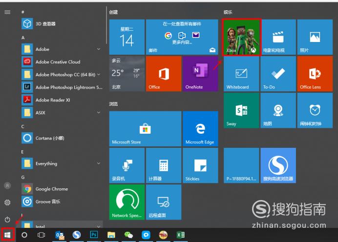Open Settings gear in Start sidebar

click(x=7, y=202)
